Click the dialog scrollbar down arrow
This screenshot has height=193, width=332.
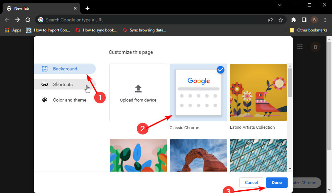coord(290,169)
